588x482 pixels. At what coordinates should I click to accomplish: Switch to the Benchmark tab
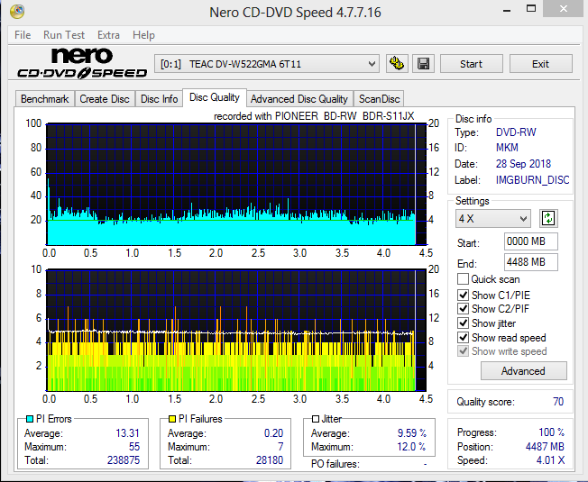click(44, 99)
